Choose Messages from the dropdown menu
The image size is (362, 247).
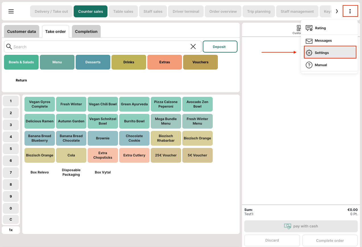(329, 41)
